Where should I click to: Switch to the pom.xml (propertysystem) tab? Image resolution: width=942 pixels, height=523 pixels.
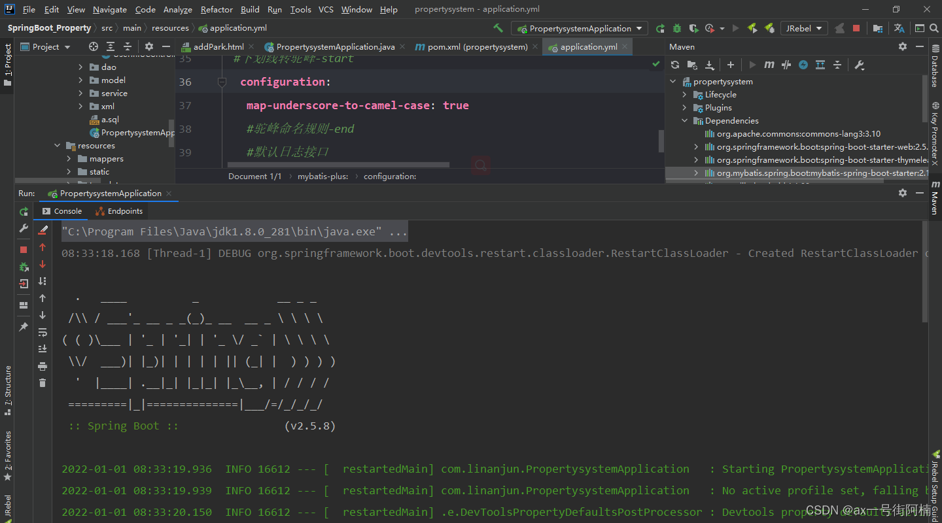point(478,46)
